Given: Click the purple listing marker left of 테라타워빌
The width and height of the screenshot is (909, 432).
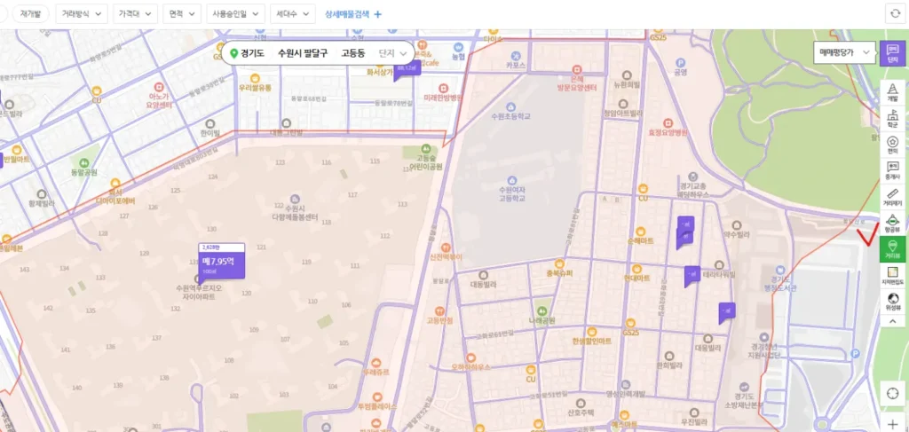Looking at the screenshot, I should (692, 276).
